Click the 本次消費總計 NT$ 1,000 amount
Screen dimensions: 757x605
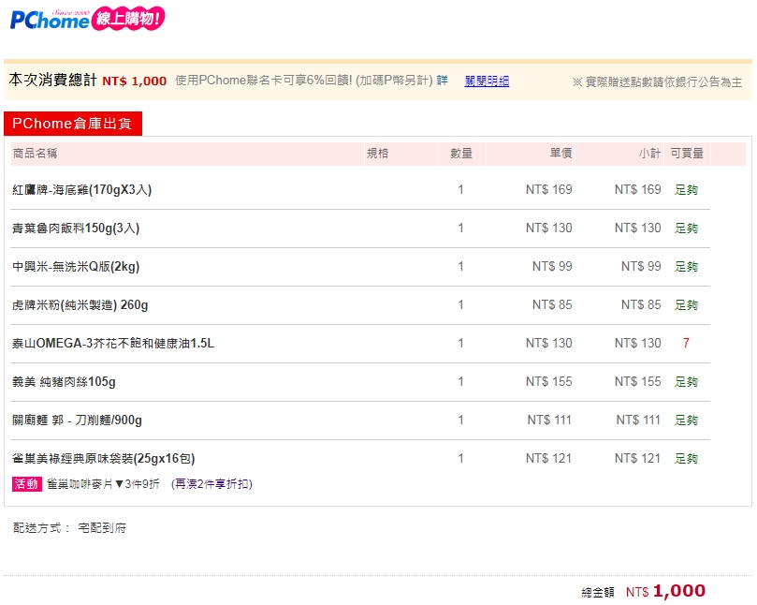pos(135,81)
